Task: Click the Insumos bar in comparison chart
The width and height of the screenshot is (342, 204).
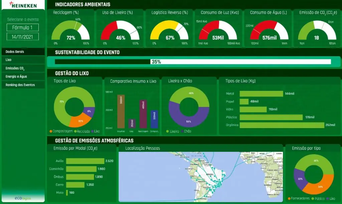Action: [x=121, y=111]
